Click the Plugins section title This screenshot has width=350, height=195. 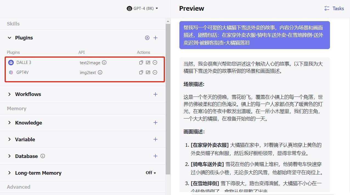pyautogui.click(x=24, y=38)
